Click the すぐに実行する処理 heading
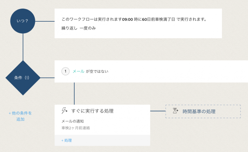Viewport: 248px width, 152px height. [x=92, y=111]
